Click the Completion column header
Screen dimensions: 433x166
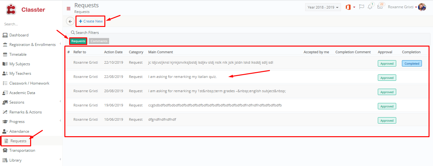pos(411,52)
